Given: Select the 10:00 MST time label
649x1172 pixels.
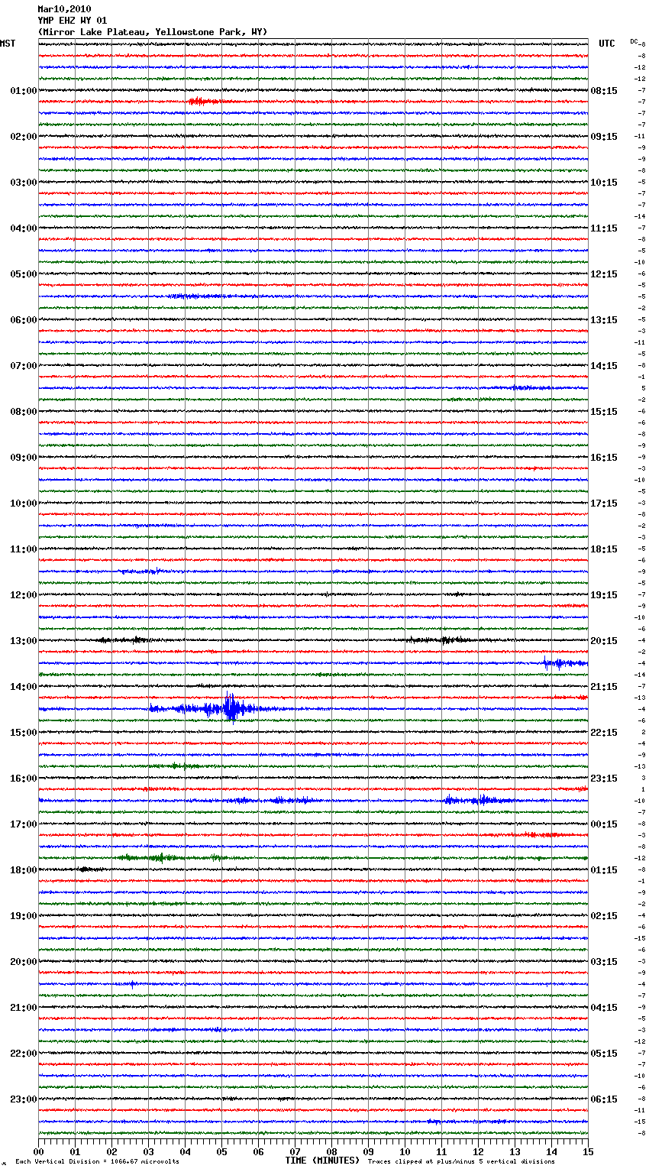Looking at the screenshot, I should pos(24,503).
